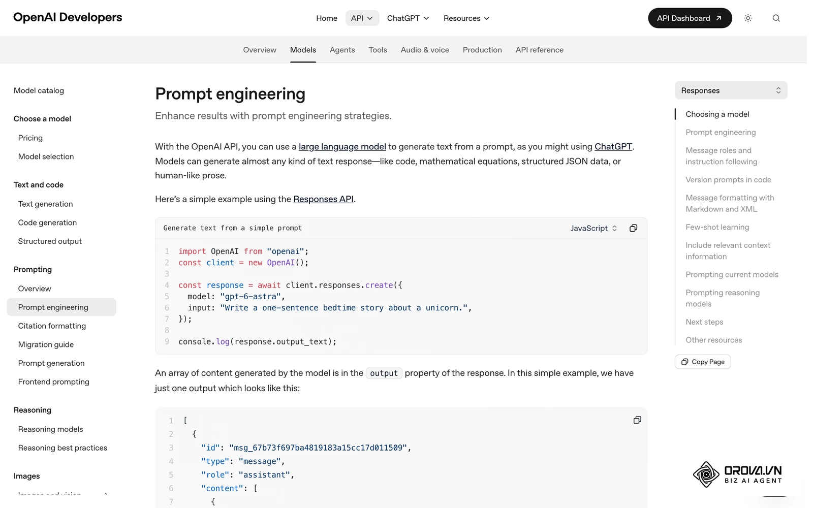Expand the Resources dropdown menu
Viewport: 813px width, 508px height.
(x=466, y=18)
